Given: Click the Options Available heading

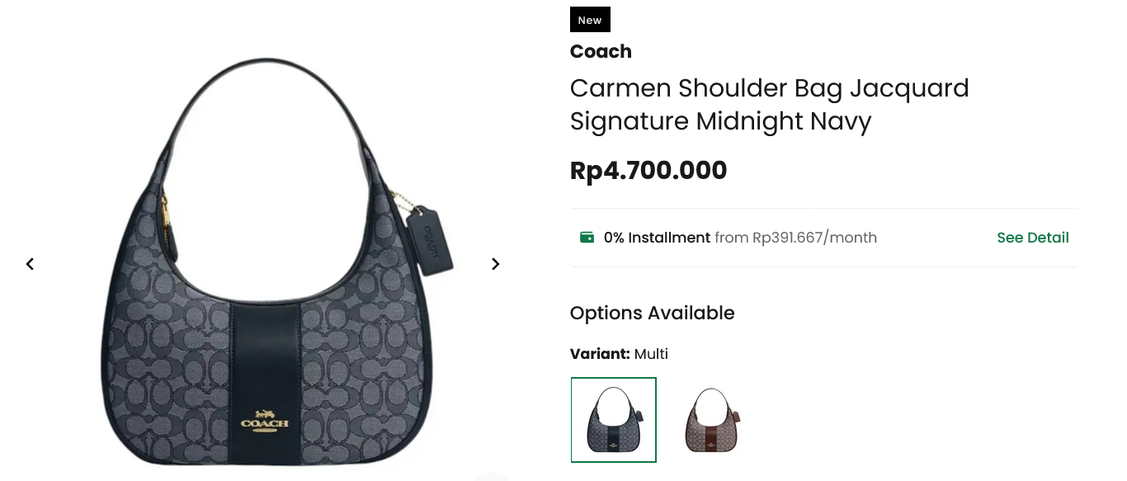Looking at the screenshot, I should pyautogui.click(x=652, y=313).
